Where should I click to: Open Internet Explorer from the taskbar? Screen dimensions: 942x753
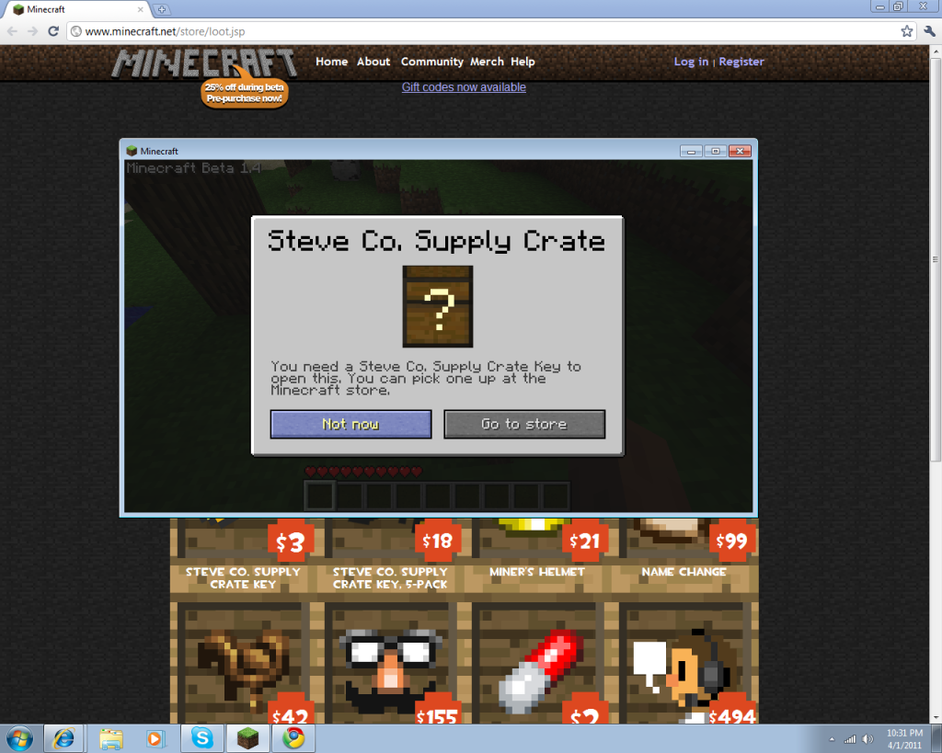click(64, 738)
